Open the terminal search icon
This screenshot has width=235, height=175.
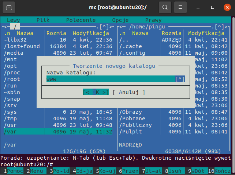tap(165, 7)
